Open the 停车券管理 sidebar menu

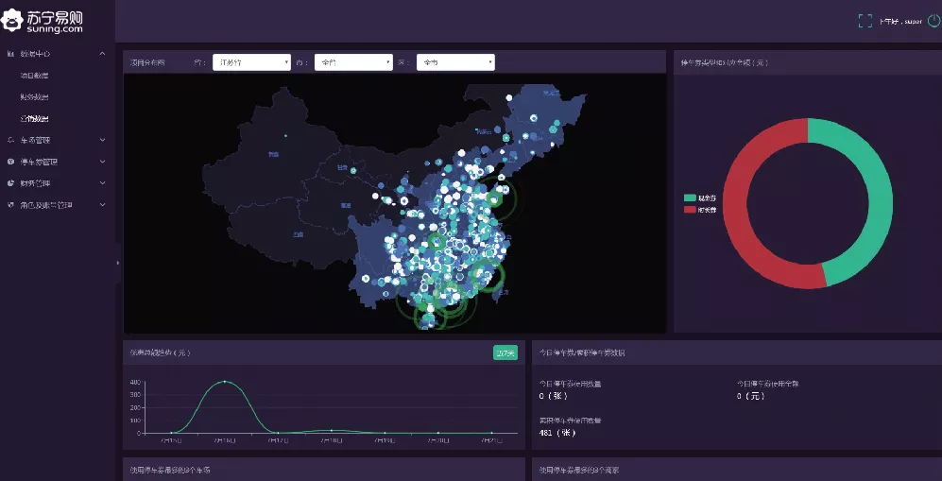click(39, 162)
